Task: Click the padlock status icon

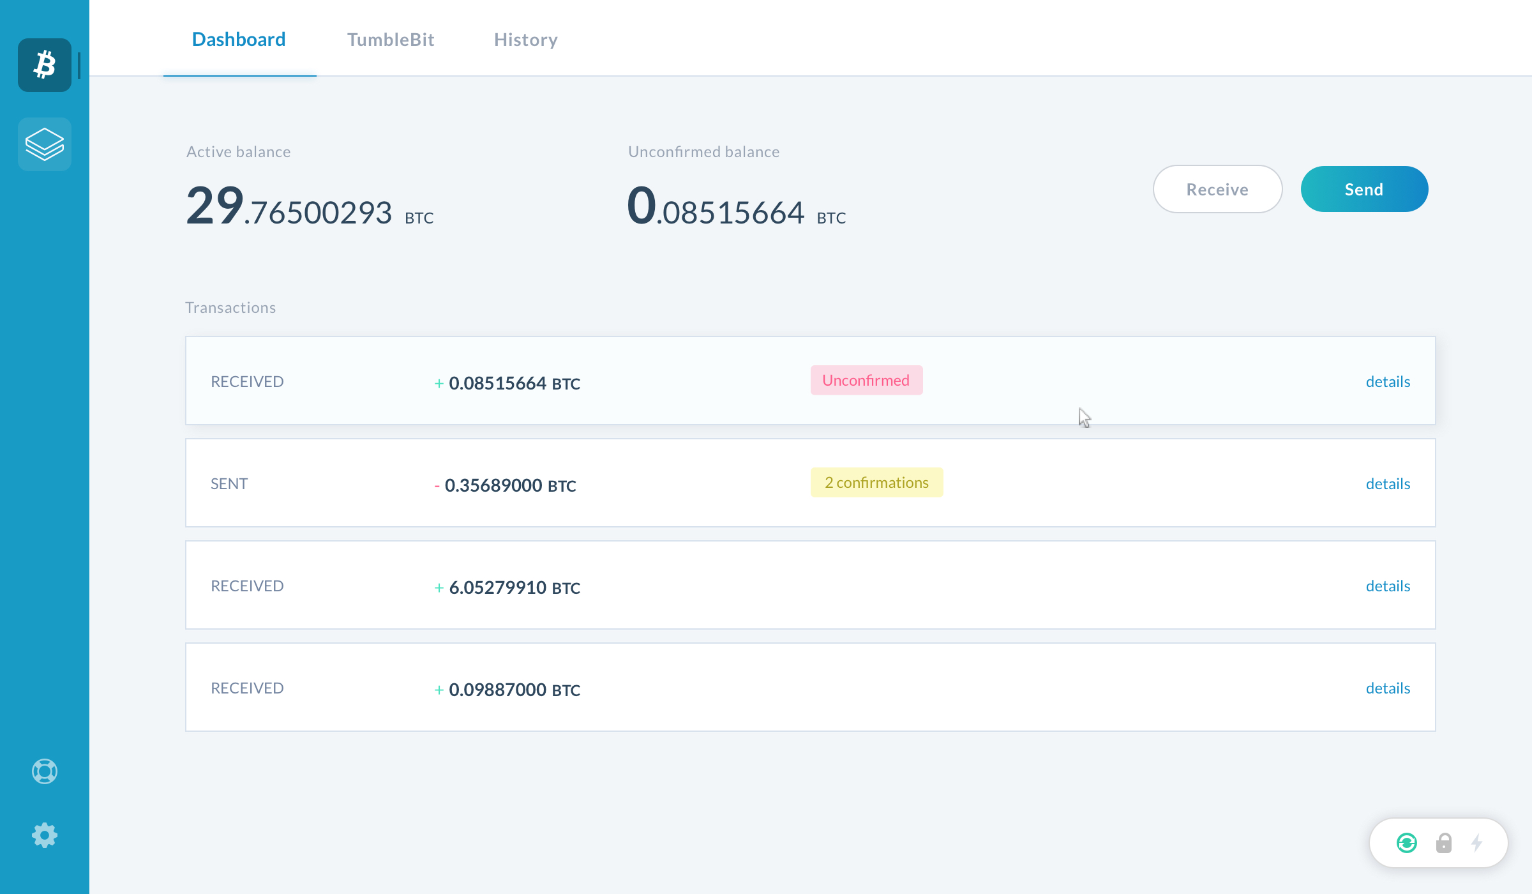Action: (x=1444, y=843)
